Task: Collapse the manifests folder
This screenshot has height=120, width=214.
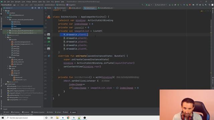Action: tap(6, 13)
